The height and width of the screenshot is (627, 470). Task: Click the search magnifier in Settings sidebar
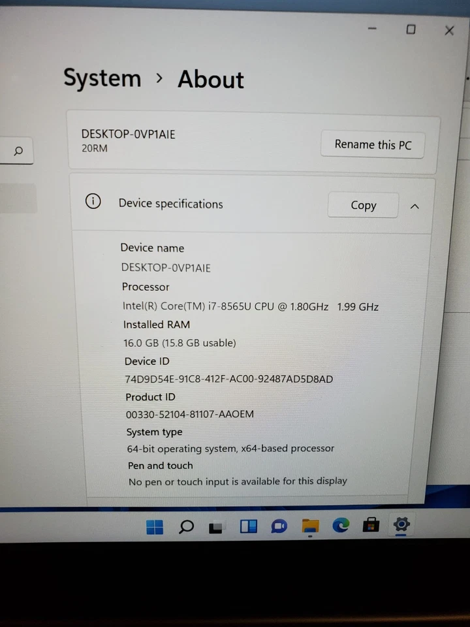click(x=18, y=151)
